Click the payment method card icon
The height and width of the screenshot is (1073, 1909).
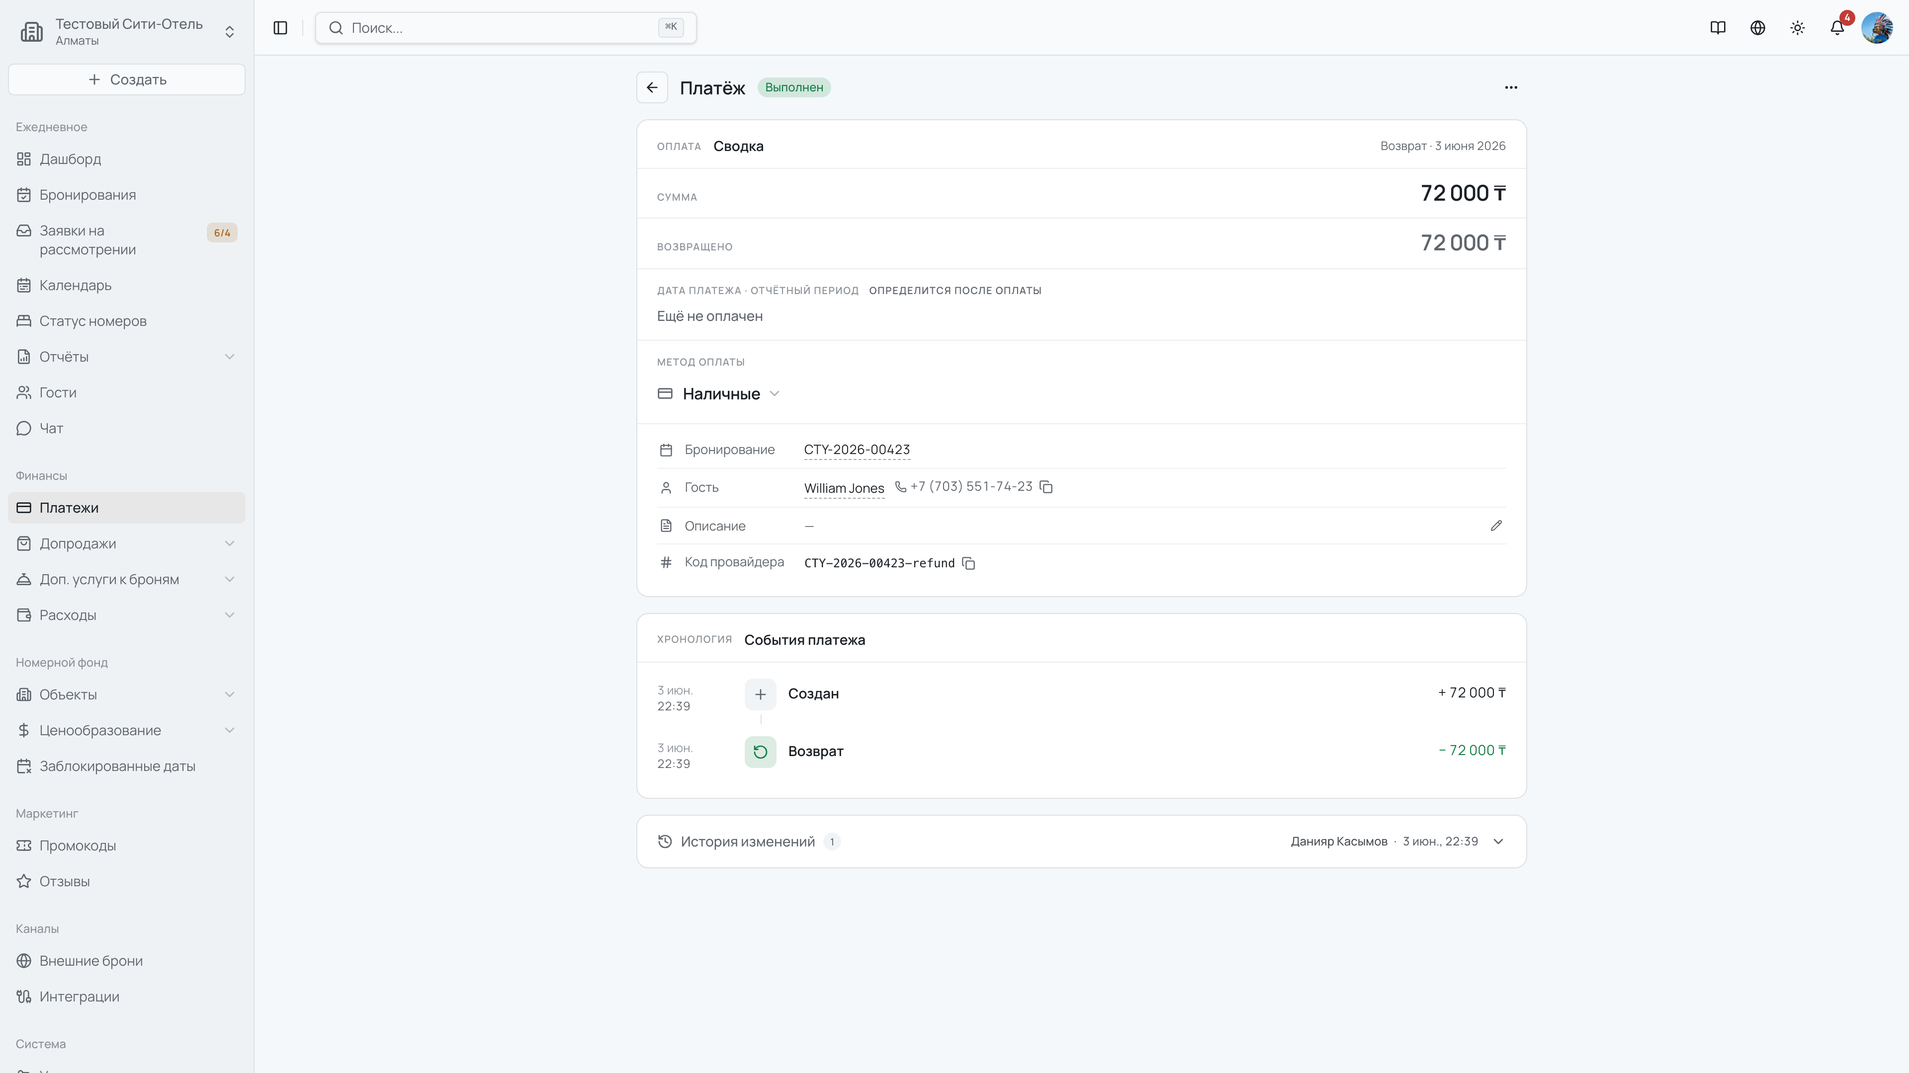665,393
